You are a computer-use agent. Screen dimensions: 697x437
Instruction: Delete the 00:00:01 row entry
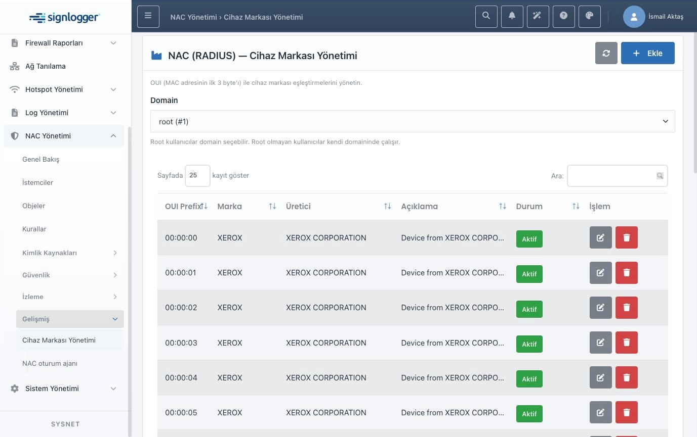pyautogui.click(x=627, y=273)
